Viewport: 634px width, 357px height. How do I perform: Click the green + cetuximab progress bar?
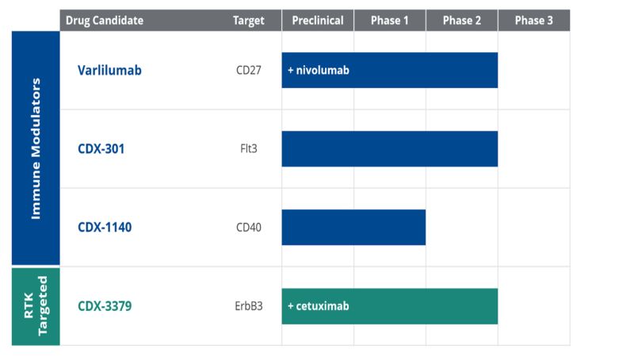390,305
